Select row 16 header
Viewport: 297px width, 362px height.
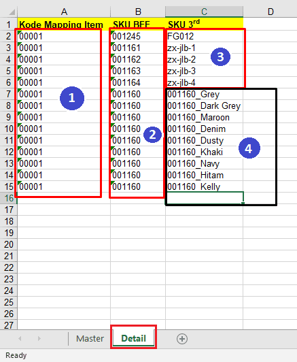click(x=9, y=198)
